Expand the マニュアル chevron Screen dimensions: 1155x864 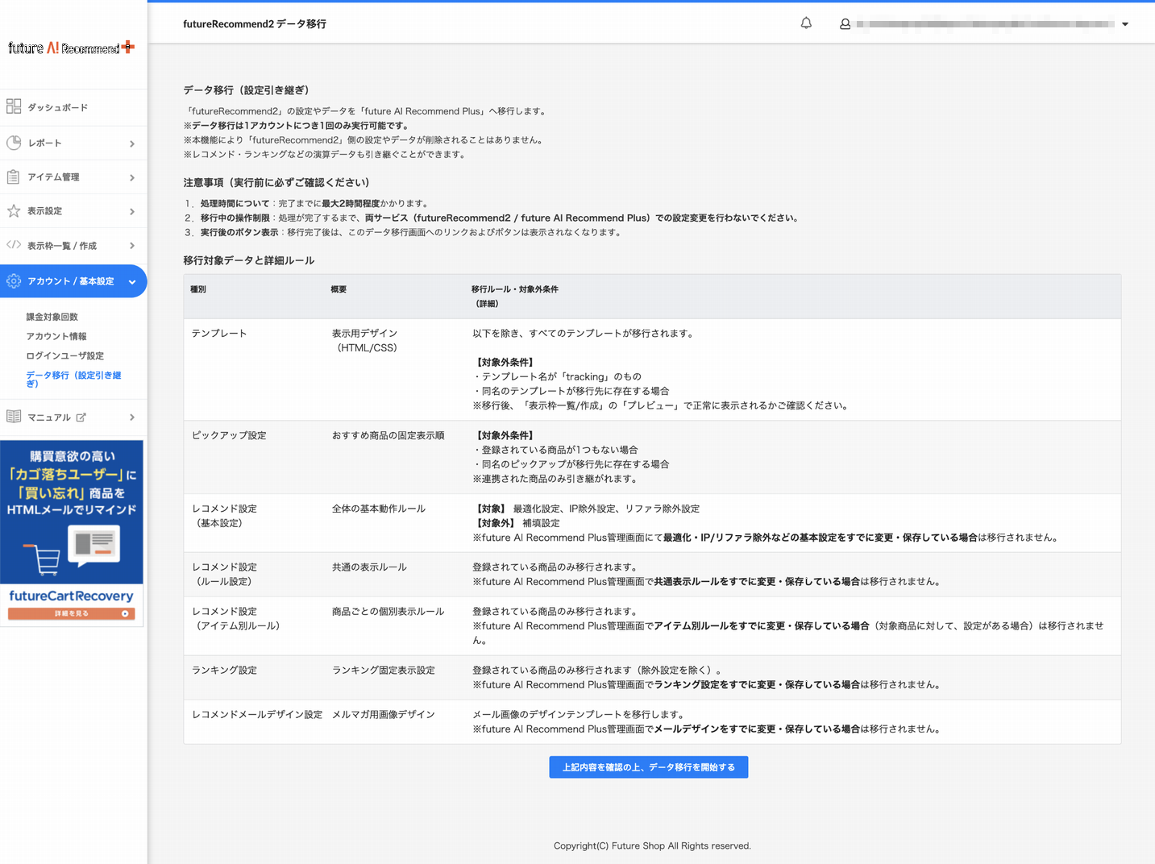pyautogui.click(x=132, y=417)
